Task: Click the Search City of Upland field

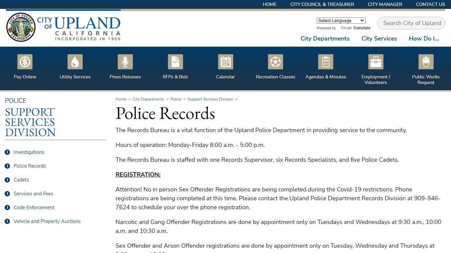Action: click(x=411, y=23)
